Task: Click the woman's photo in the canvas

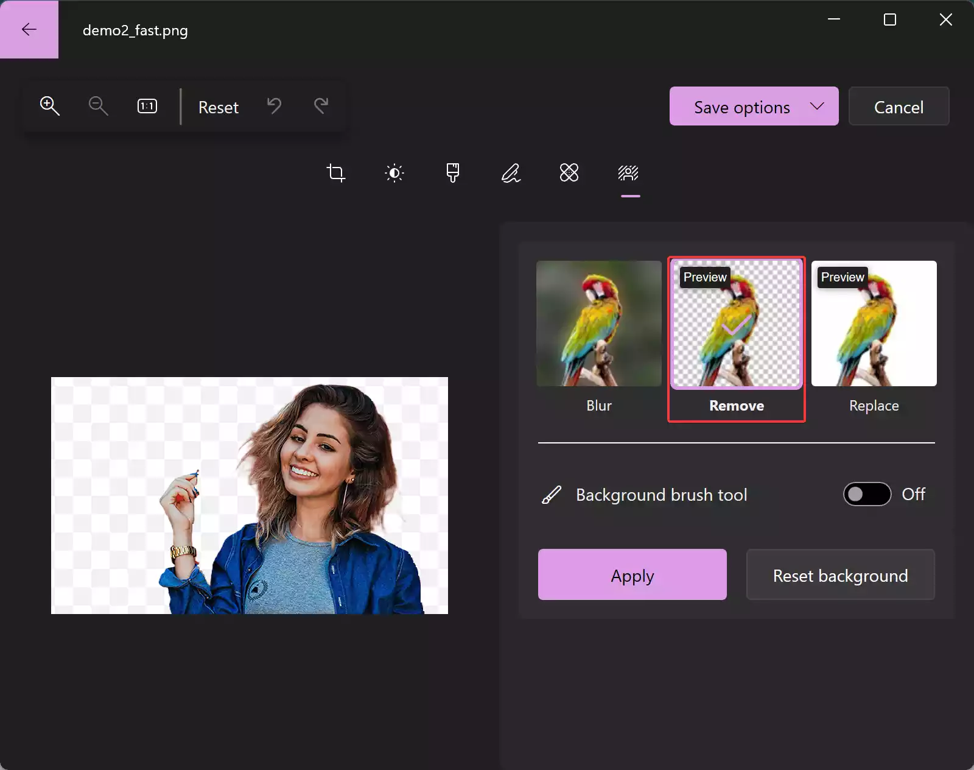Action: click(250, 495)
